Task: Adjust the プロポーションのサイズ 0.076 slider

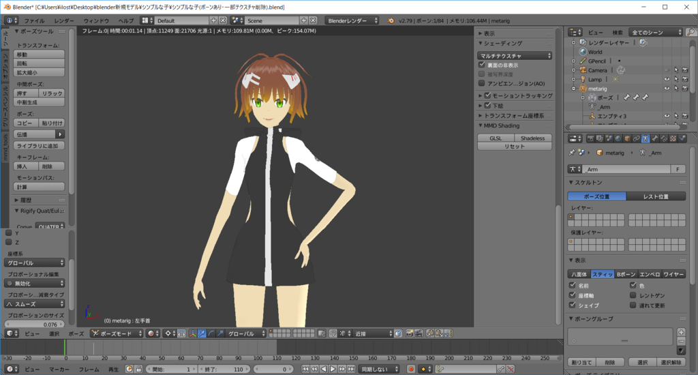Action: (x=35, y=325)
